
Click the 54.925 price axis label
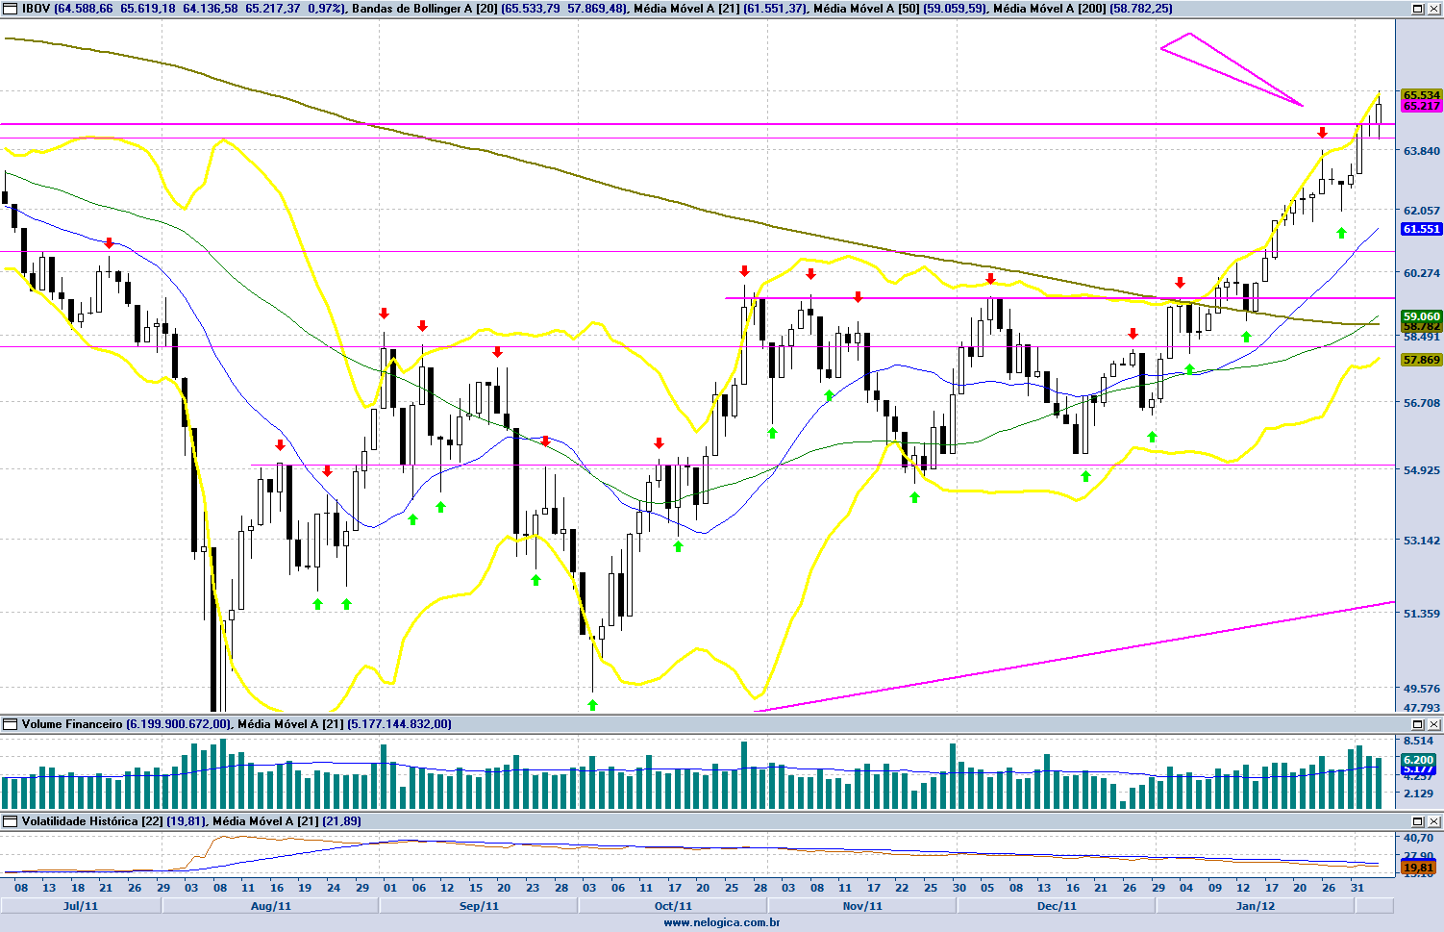tap(1422, 470)
